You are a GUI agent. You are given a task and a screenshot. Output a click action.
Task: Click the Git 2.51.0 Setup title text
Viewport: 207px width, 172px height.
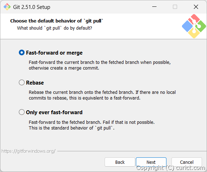pos(32,7)
